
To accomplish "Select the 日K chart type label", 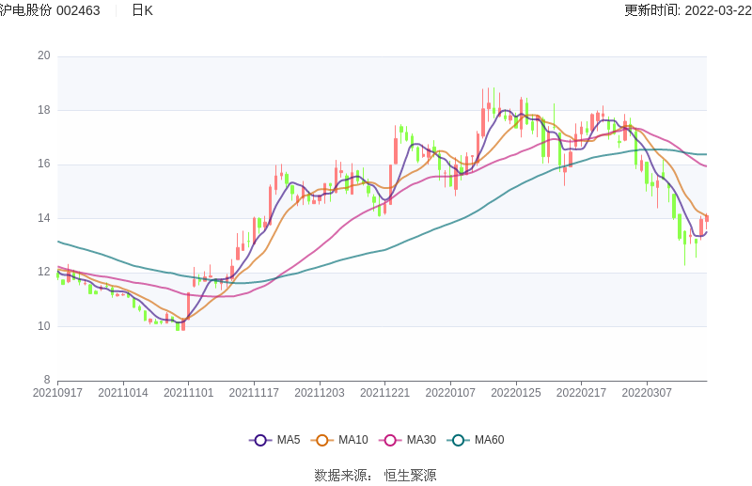I will click(142, 10).
